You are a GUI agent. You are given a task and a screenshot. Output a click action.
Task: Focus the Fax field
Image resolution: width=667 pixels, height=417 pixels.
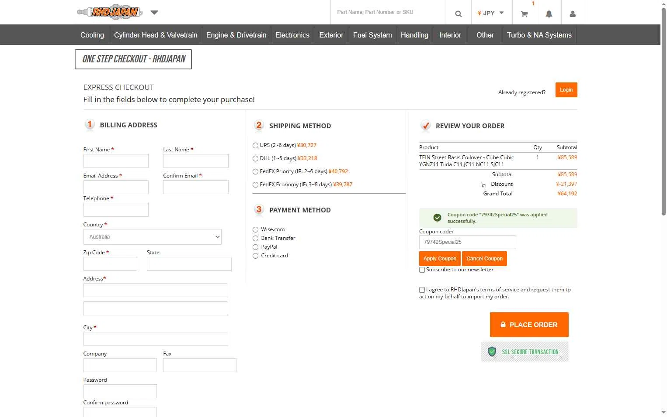coord(200,365)
